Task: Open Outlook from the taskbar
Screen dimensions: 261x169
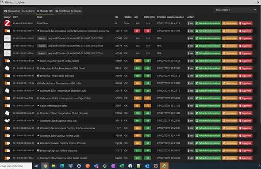Action: (x=147, y=166)
